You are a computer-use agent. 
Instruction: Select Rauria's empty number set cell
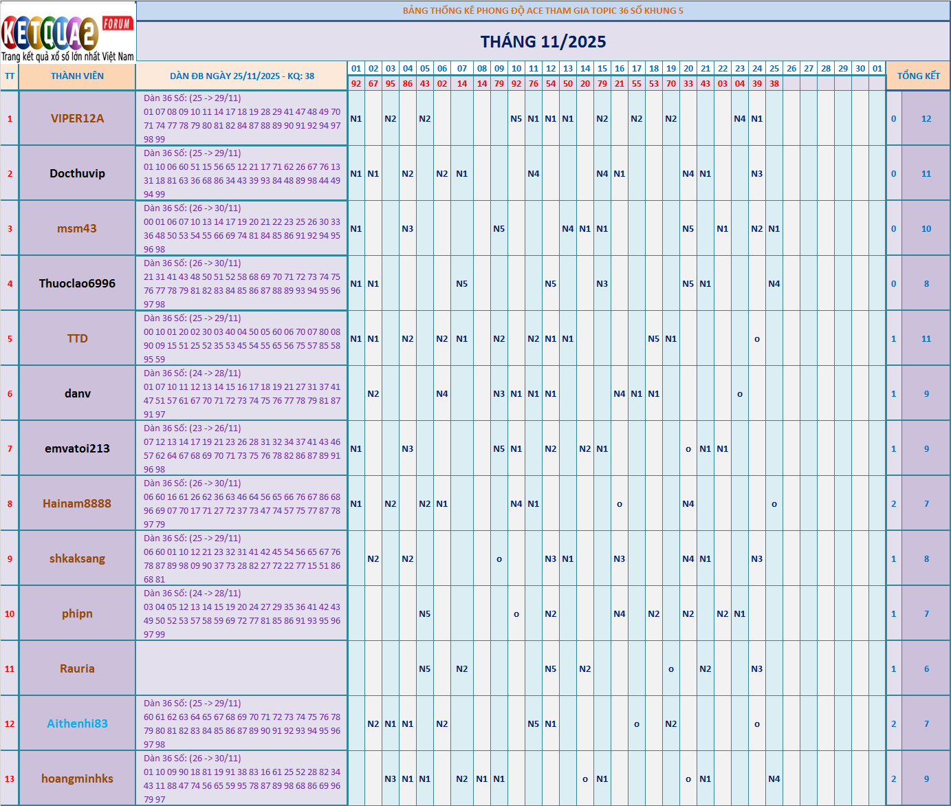point(241,668)
